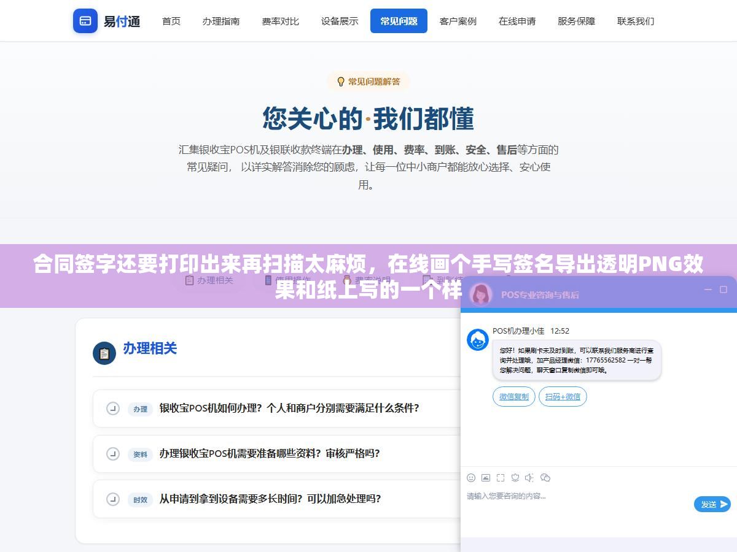Click the POS专业咨询与售后 chat title
Image resolution: width=737 pixels, height=552 pixels.
pyautogui.click(x=540, y=294)
